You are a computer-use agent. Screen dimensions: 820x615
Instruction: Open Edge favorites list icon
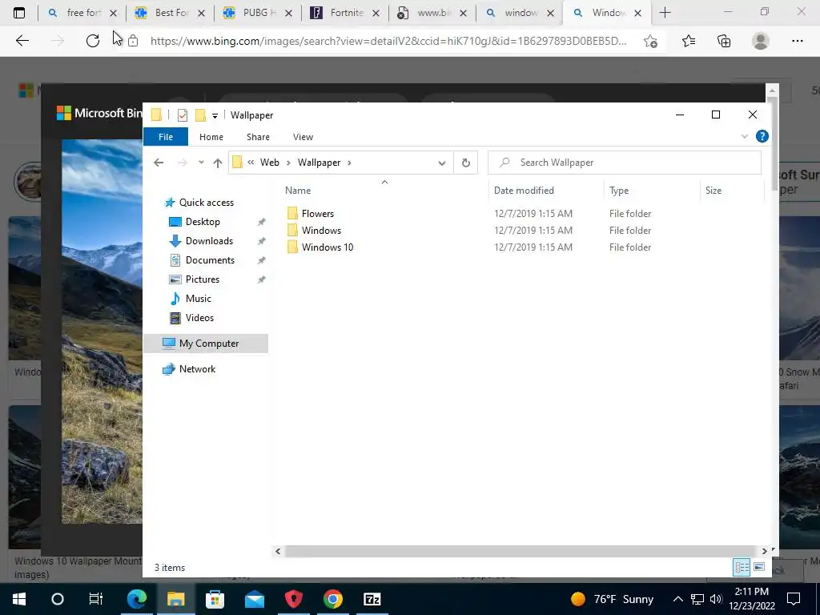(689, 41)
